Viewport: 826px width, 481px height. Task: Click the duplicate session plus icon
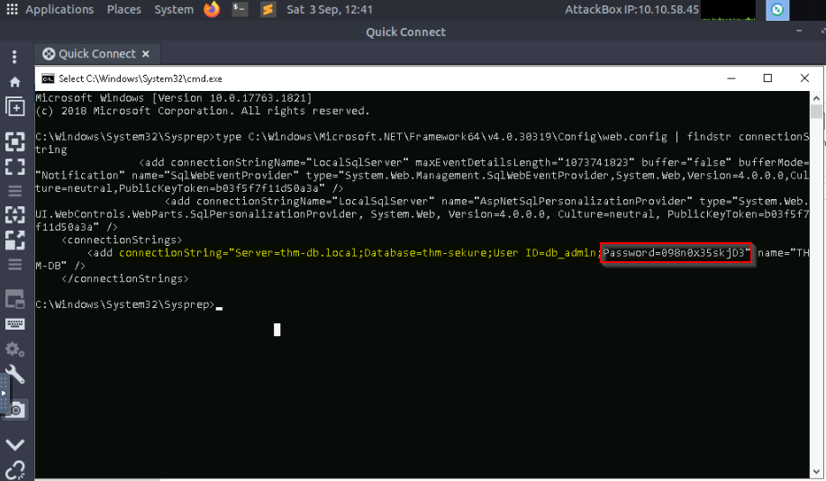tap(14, 107)
